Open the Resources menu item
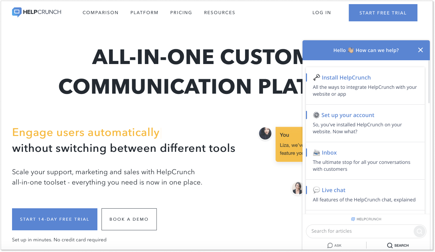The image size is (435, 252). (220, 13)
